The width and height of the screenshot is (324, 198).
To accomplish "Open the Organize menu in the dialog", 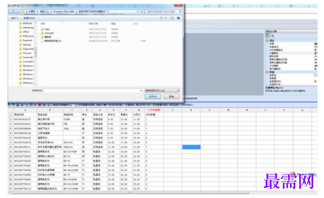I will click(15, 18).
